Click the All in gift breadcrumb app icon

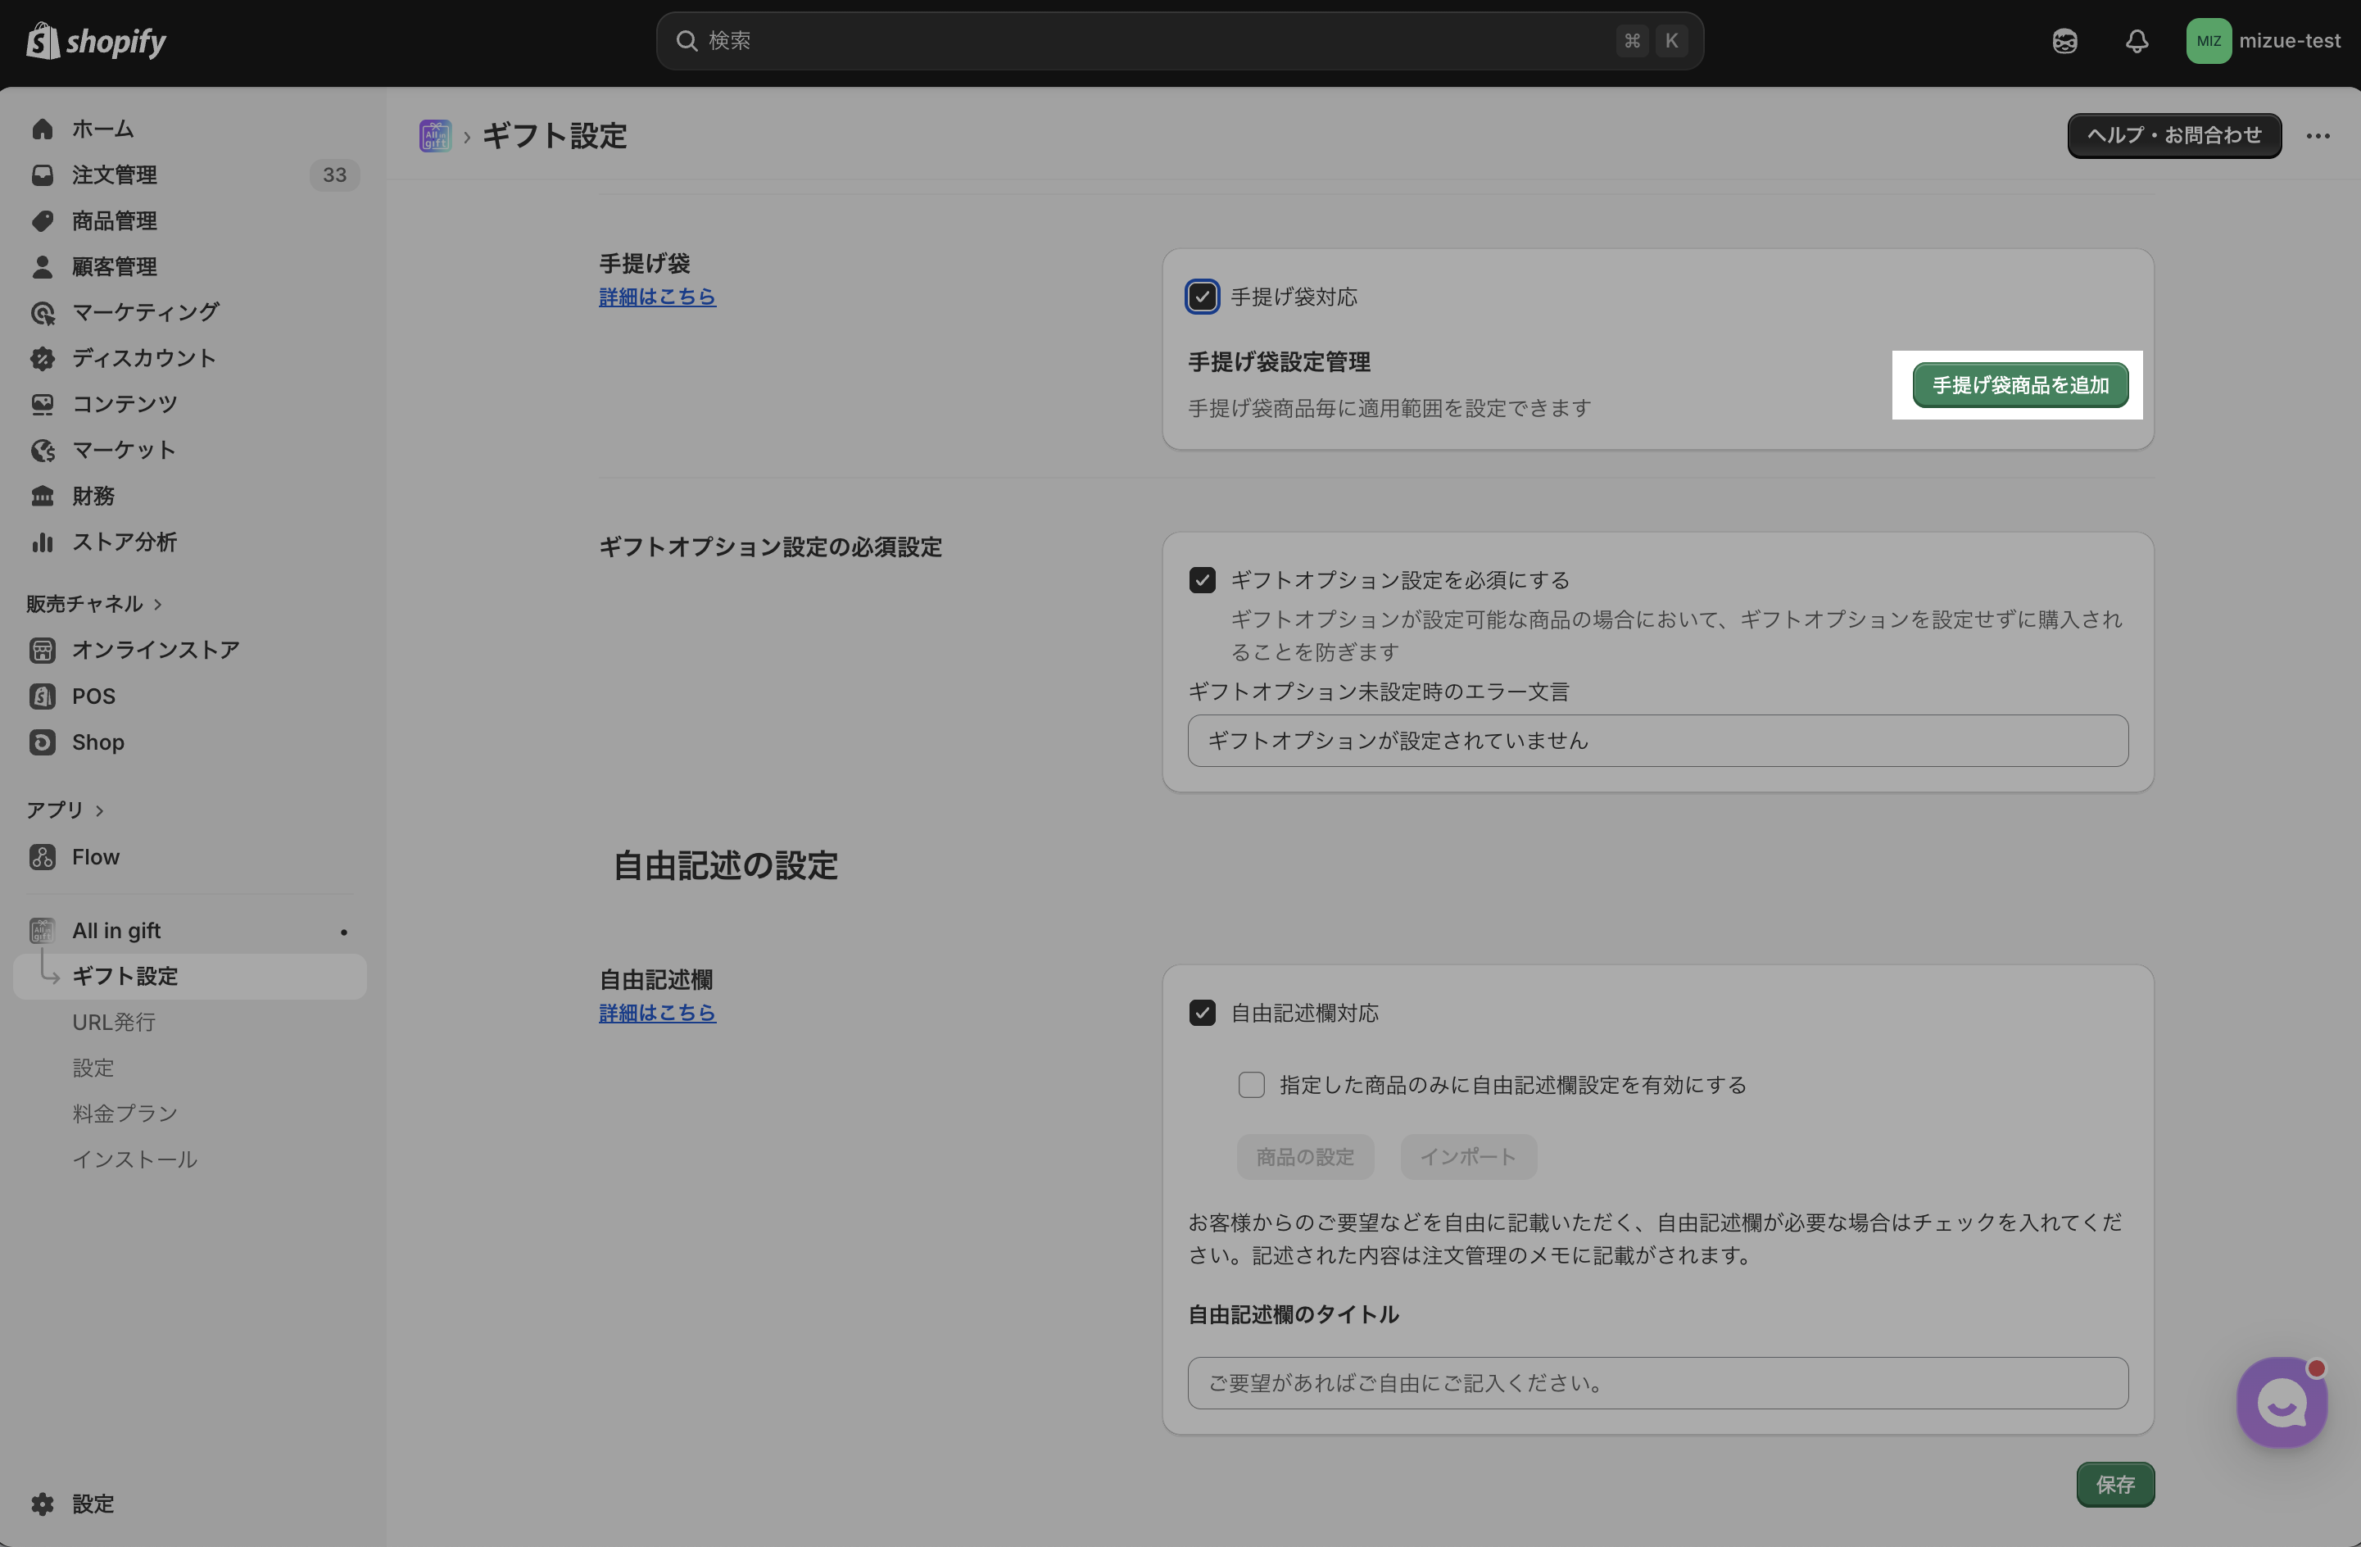pyautogui.click(x=434, y=135)
